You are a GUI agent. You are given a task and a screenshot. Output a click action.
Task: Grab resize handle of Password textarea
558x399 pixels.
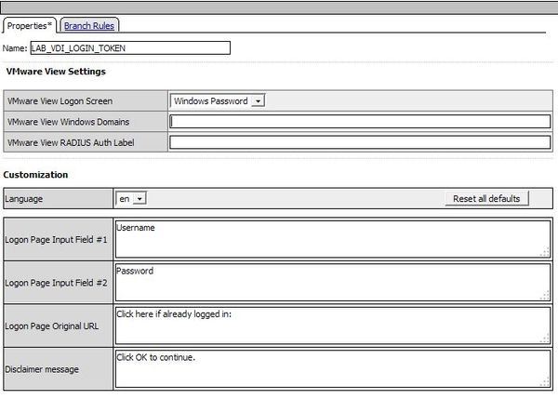point(545,296)
